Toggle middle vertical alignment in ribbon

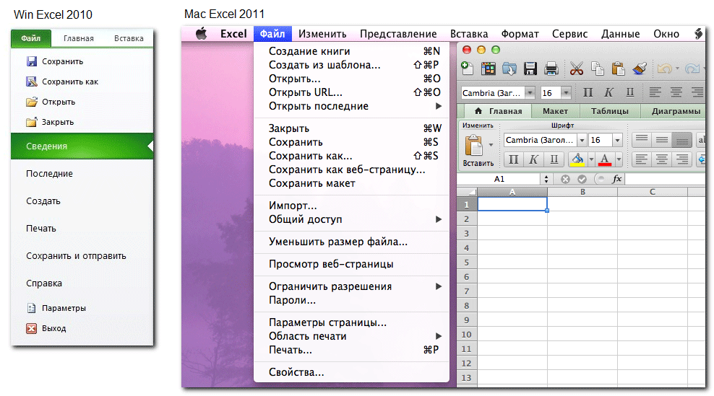(662, 139)
